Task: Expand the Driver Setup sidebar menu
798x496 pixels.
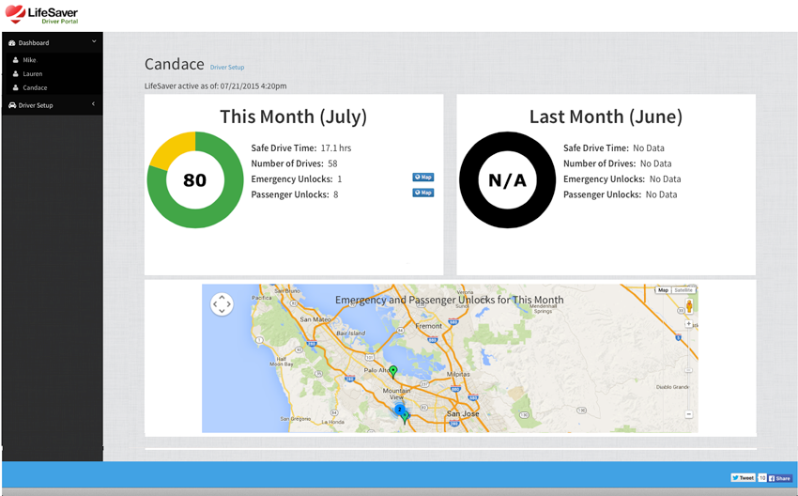Action: [x=52, y=105]
